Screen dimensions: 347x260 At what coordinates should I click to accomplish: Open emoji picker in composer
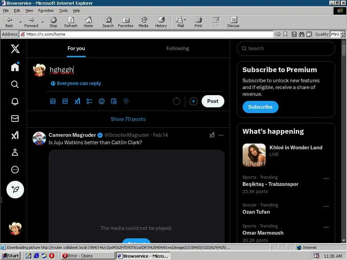point(102,101)
